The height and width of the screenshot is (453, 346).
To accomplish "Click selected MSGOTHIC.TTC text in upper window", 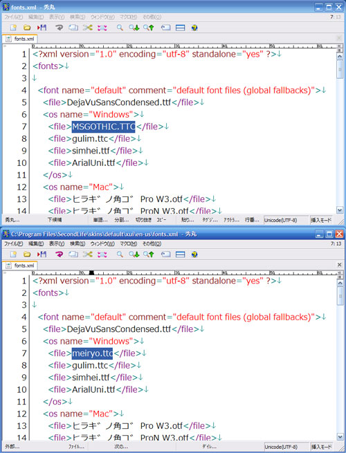I will [x=104, y=127].
